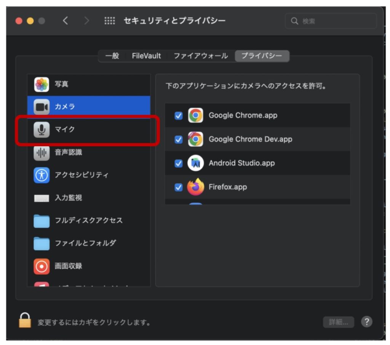The height and width of the screenshot is (345, 390).
Task: Click the show-all grid icon in toolbar
Action: (110, 21)
